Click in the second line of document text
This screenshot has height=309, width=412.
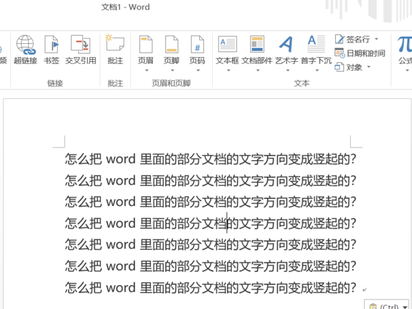pos(211,181)
